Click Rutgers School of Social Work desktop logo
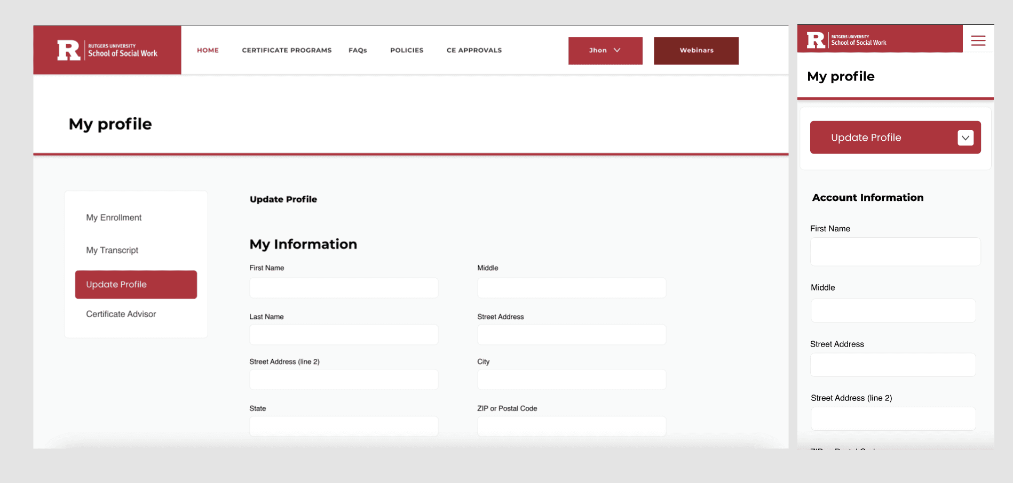 pos(107,50)
